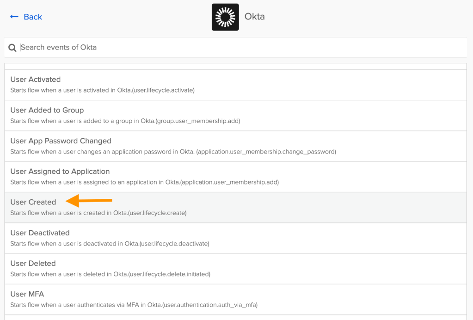Click the Okta sunburst logo
This screenshot has height=320, width=473.
tap(225, 17)
